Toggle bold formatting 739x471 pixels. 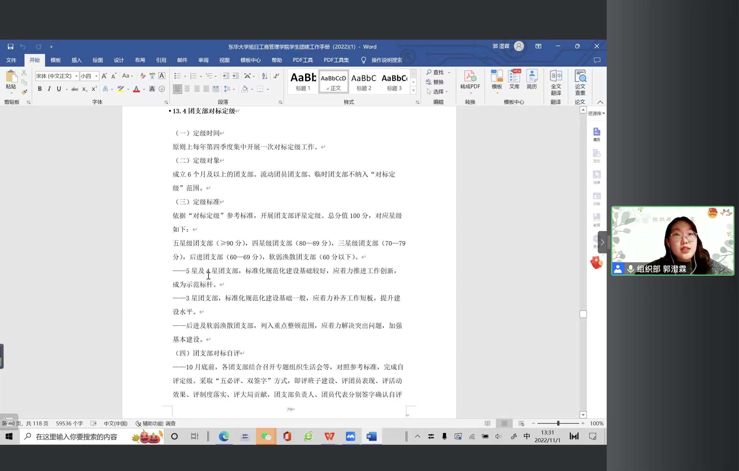pos(40,89)
